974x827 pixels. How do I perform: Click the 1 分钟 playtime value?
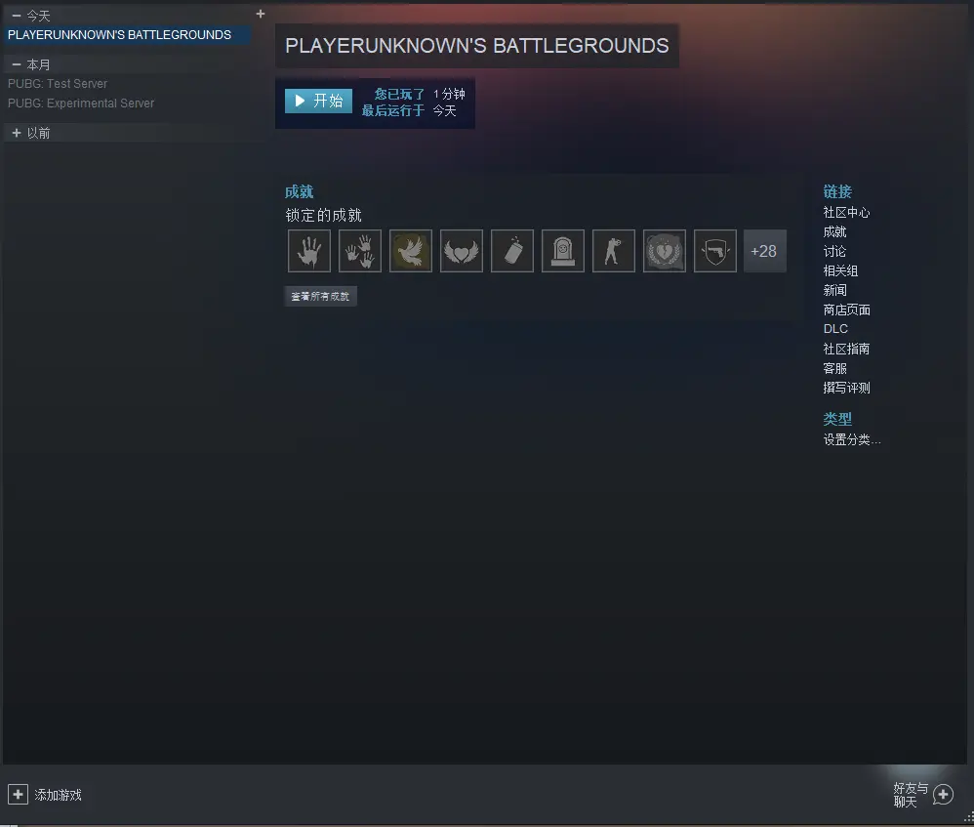coord(449,94)
